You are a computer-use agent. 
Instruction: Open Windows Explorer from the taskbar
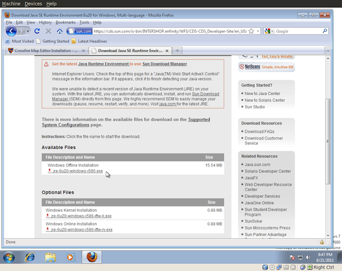(50, 257)
